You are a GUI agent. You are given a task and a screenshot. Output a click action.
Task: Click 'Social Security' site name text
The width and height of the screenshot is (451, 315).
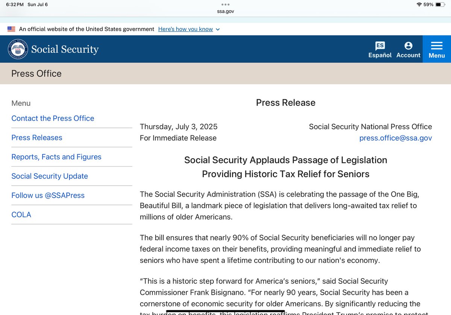[x=65, y=49]
